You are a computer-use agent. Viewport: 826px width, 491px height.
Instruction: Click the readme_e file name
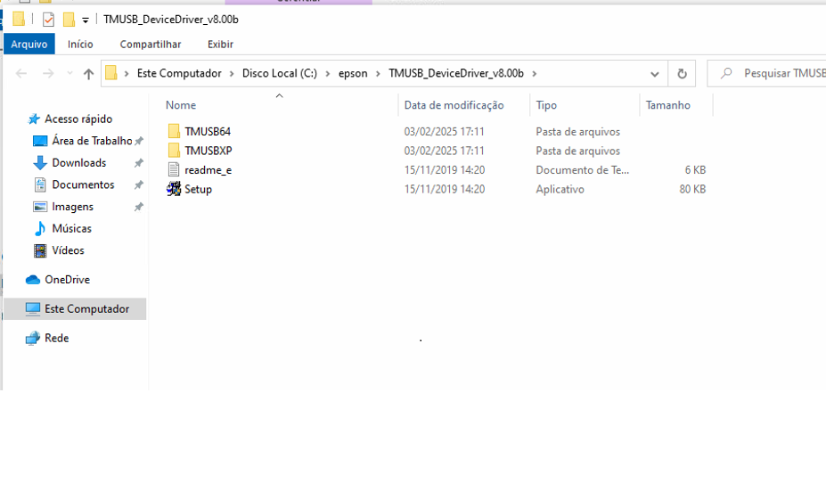point(209,170)
